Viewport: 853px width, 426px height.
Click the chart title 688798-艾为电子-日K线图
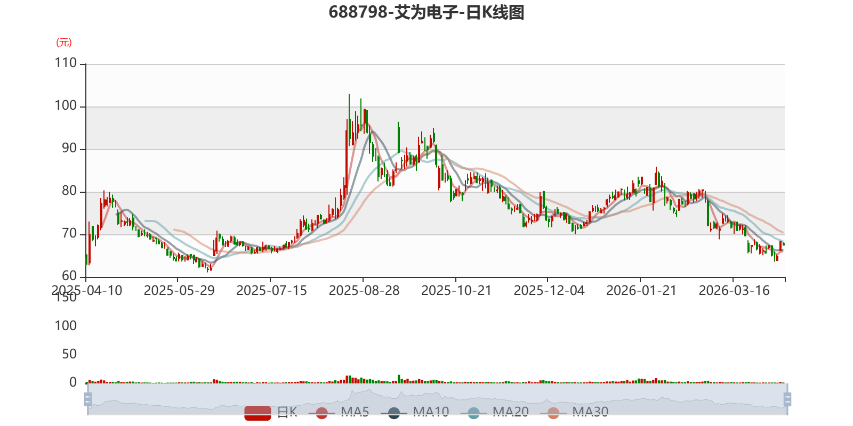tap(426, 12)
